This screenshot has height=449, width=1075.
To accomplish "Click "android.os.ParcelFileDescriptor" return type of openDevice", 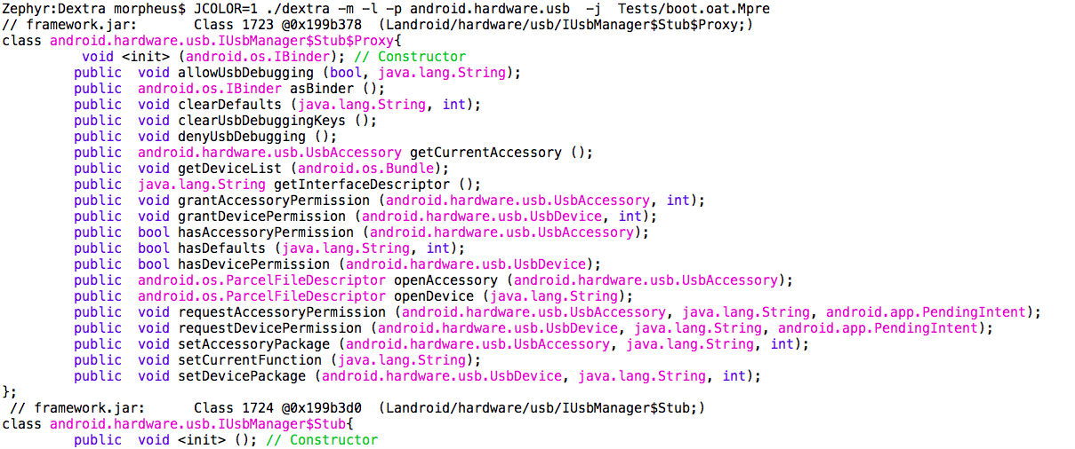I will [x=261, y=296].
